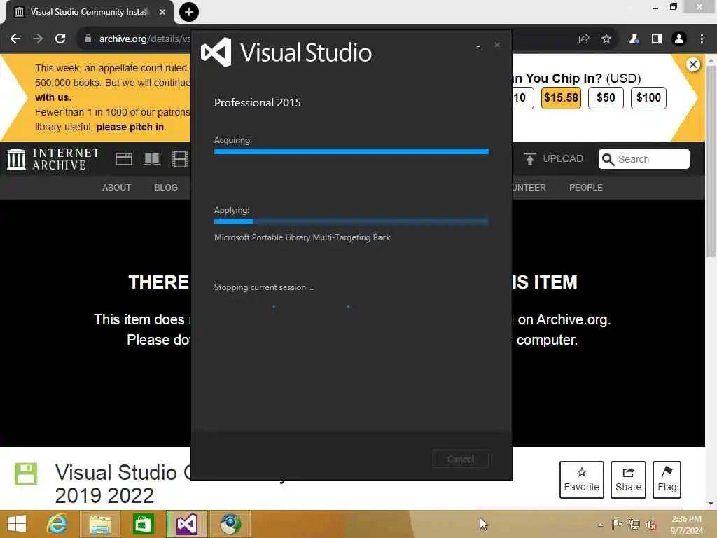Viewport: 717px width, 538px height.
Task: Click the Share button
Action: 628,479
